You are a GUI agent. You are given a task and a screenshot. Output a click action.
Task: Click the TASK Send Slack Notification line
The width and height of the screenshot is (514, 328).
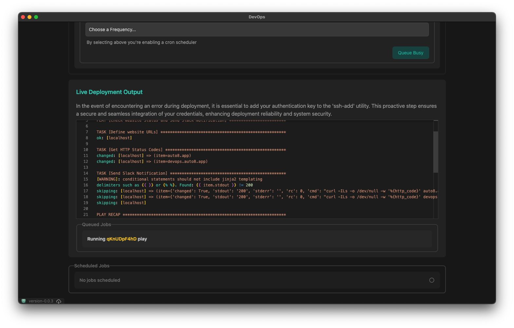click(x=191, y=173)
